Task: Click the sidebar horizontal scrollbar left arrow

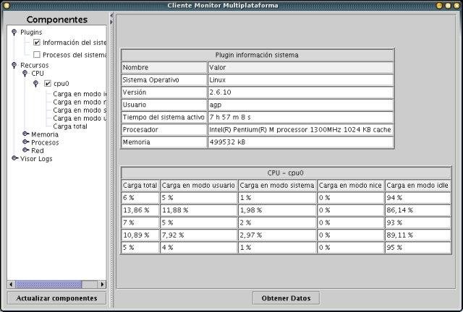Action: [x=12, y=285]
